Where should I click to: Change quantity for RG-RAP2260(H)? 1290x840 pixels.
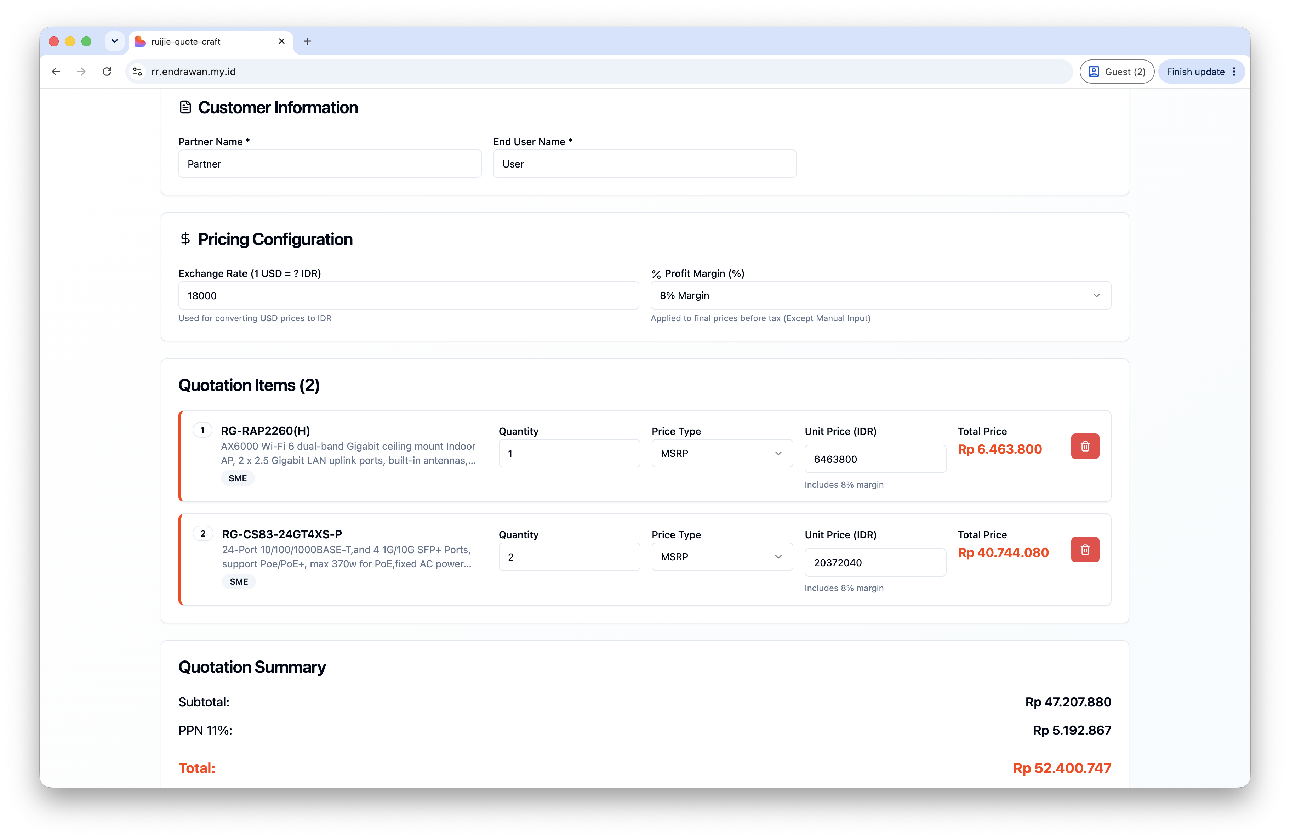pos(569,453)
